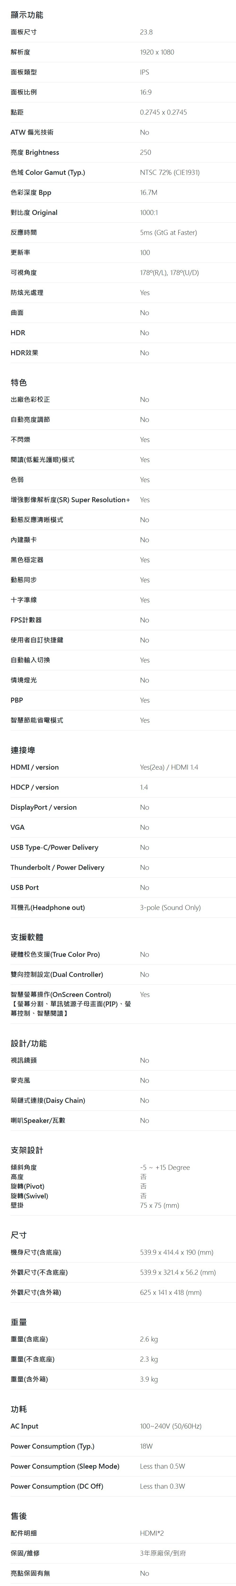Click the 5ms (GtG at Faster) value
The width and height of the screenshot is (236, 1586).
168,233
